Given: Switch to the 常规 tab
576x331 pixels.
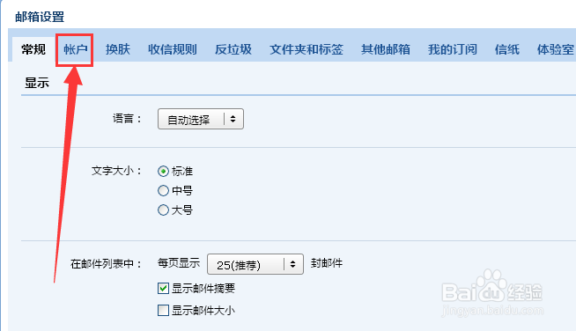Looking at the screenshot, I should 33,49.
